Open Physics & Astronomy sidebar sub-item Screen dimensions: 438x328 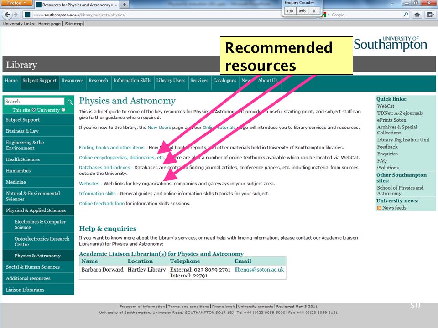click(x=38, y=256)
